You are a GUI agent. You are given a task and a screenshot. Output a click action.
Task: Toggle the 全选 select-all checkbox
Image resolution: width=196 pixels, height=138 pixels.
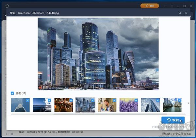[x=13, y=93]
